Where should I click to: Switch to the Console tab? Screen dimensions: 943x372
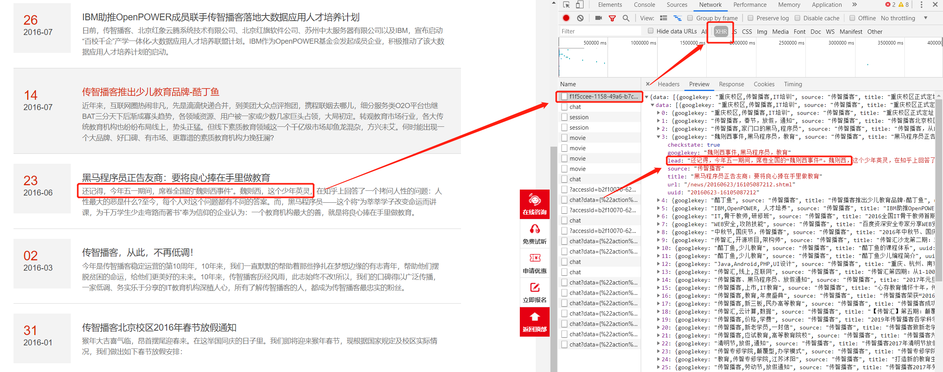pos(644,5)
